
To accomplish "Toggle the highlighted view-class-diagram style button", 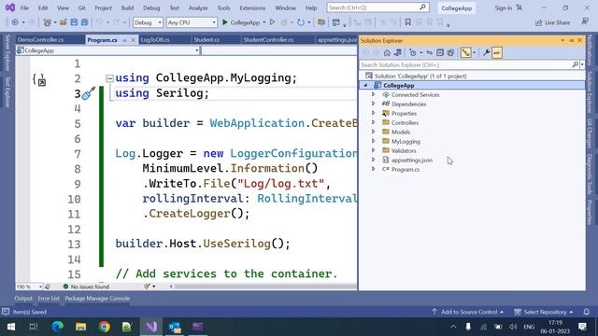I will pos(465,52).
